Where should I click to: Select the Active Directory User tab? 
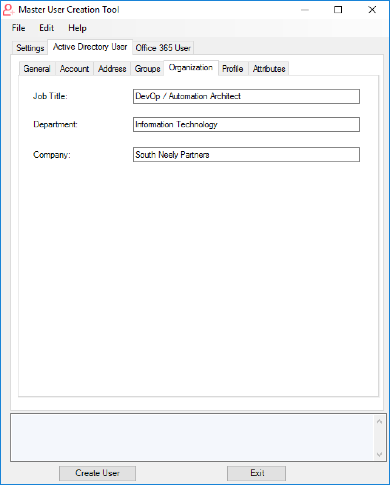pyautogui.click(x=90, y=47)
